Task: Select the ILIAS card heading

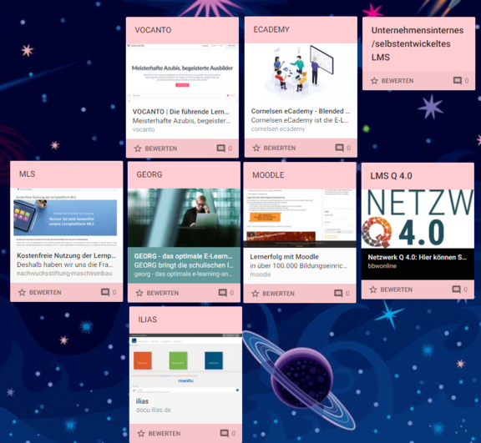Action: coord(148,320)
